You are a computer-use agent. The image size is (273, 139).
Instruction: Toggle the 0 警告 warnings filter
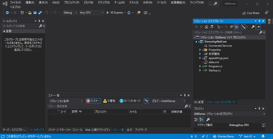pyautogui.click(x=109, y=101)
